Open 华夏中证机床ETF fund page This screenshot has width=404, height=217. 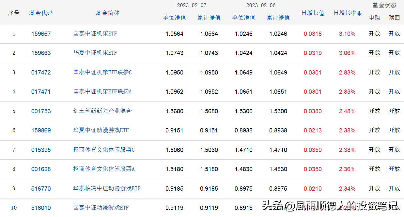tap(95, 53)
